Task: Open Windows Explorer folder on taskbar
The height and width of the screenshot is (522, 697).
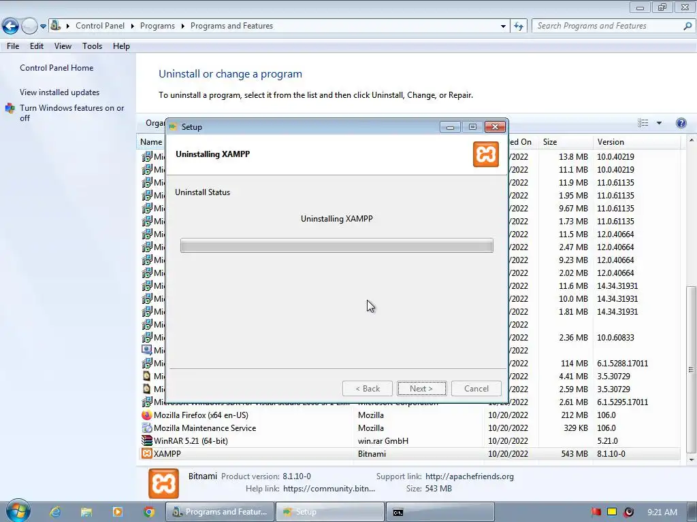Action: tap(86, 512)
